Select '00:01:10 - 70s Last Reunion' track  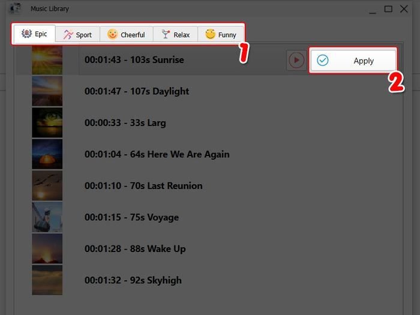click(143, 185)
